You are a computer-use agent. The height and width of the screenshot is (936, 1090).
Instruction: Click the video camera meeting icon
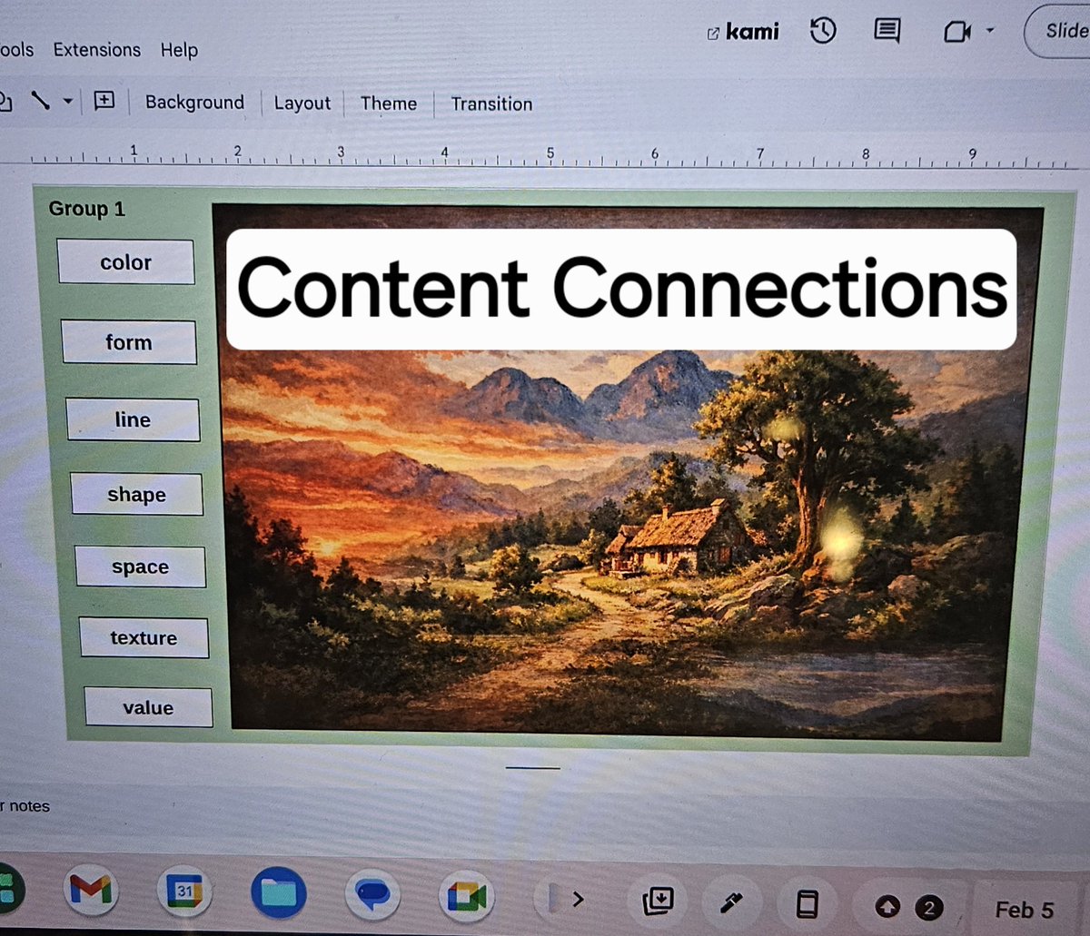click(958, 33)
